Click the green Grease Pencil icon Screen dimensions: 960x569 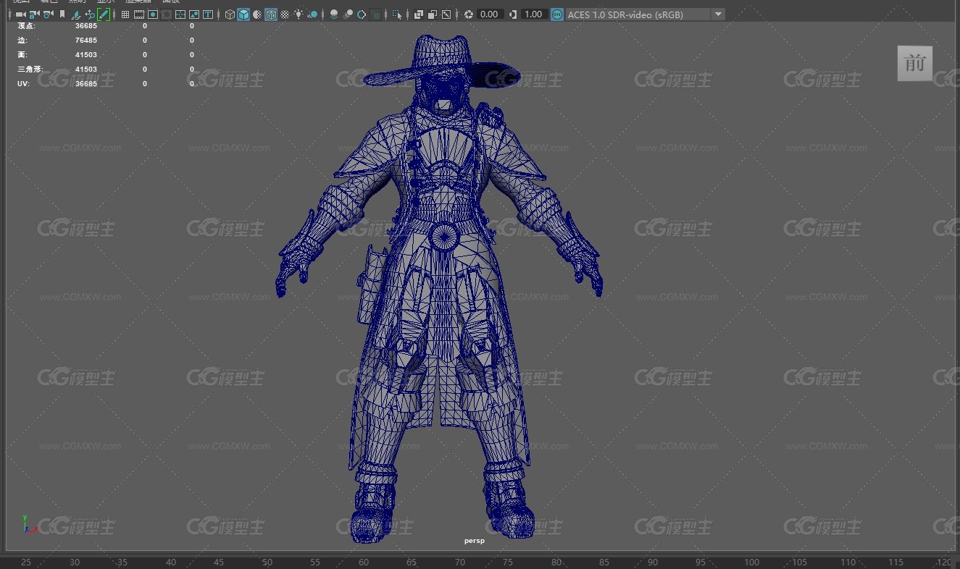(104, 14)
